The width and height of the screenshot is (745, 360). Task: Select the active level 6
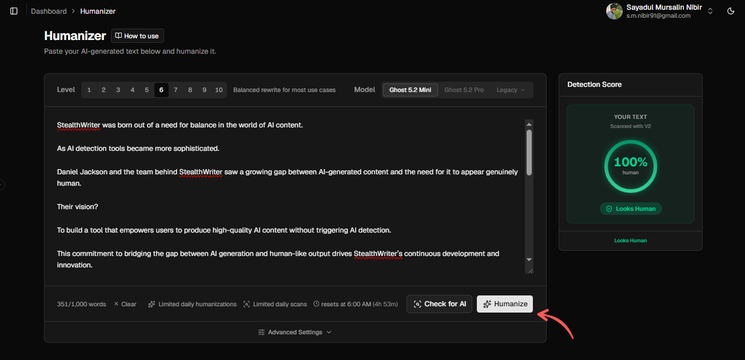pyautogui.click(x=161, y=90)
